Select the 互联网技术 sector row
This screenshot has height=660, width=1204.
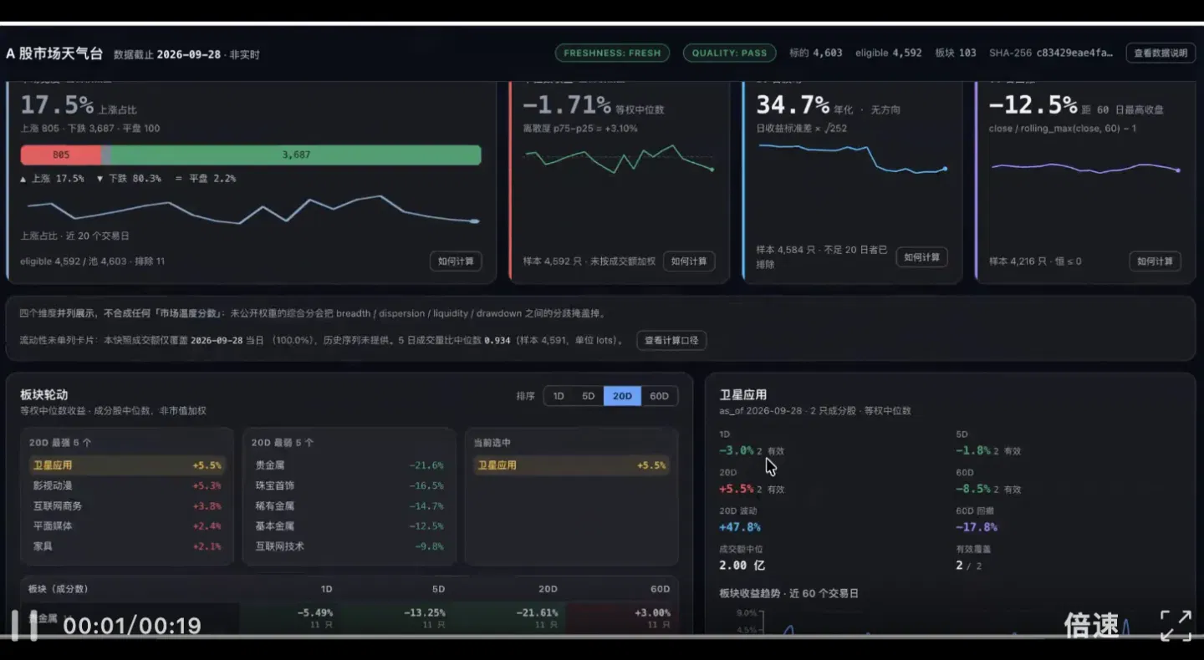pyautogui.click(x=349, y=546)
